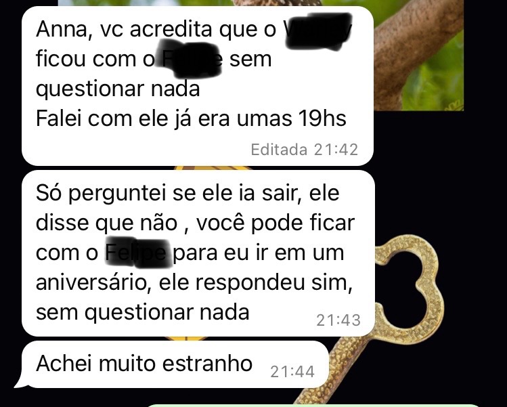Click the 21:42 timestamp

(336, 150)
